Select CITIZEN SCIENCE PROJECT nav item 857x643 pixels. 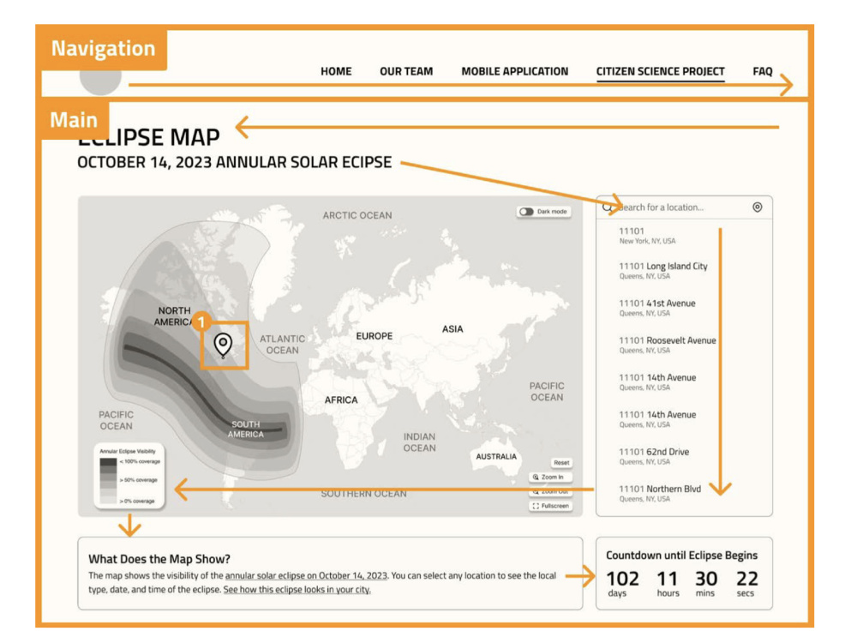[660, 72]
